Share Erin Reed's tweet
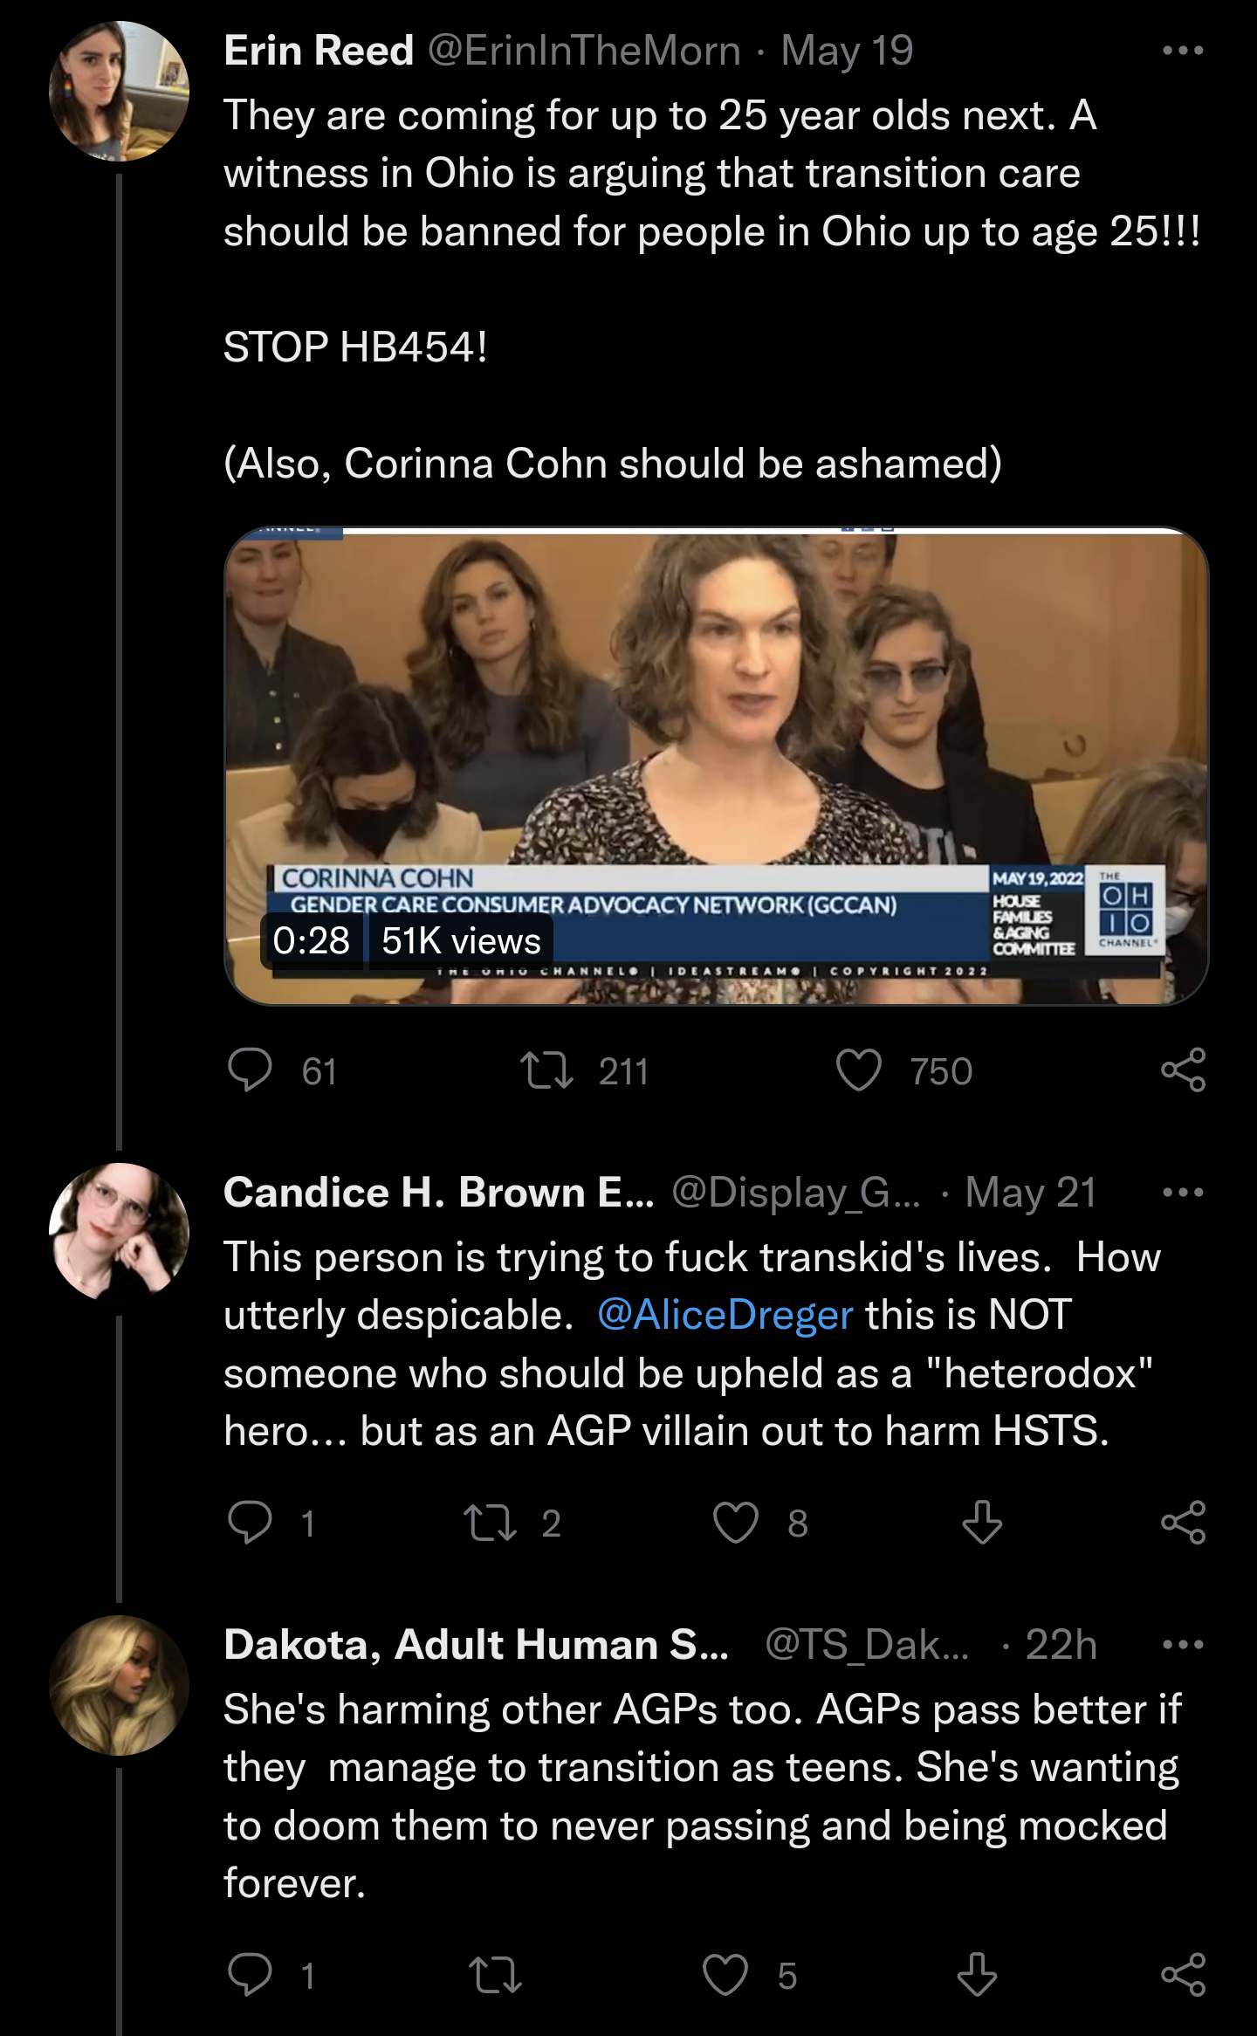Screen dimensions: 1257x2036 (1183, 1070)
